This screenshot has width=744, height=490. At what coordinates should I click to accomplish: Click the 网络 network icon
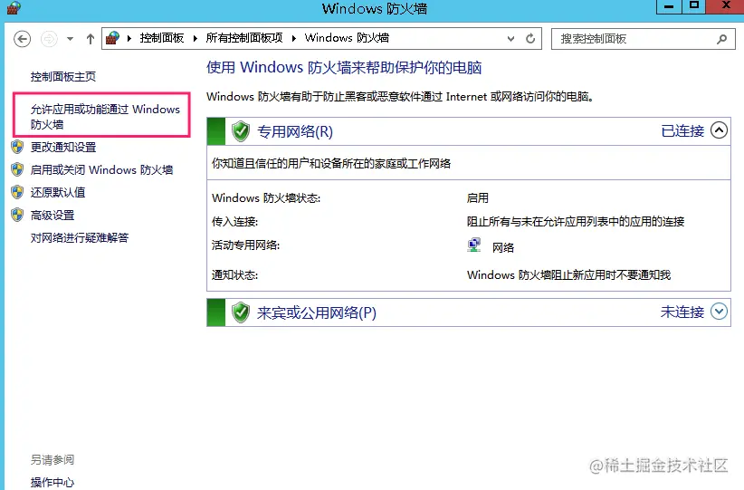click(473, 245)
